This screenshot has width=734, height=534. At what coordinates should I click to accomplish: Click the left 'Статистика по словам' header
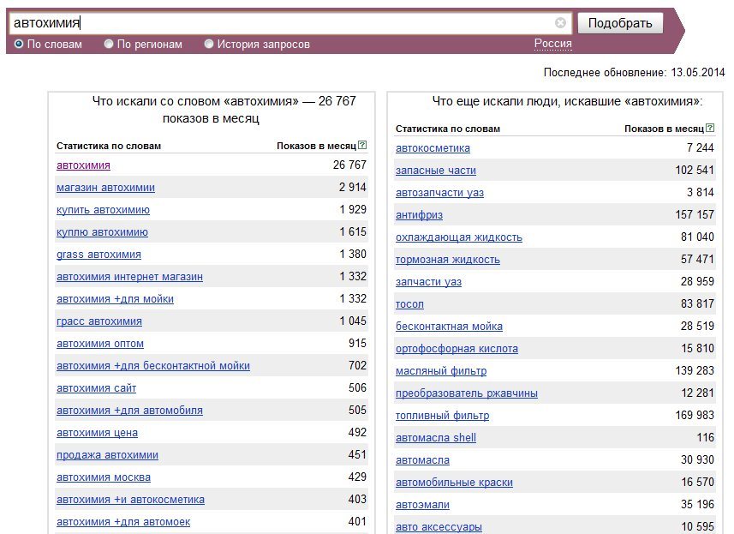pos(109,147)
